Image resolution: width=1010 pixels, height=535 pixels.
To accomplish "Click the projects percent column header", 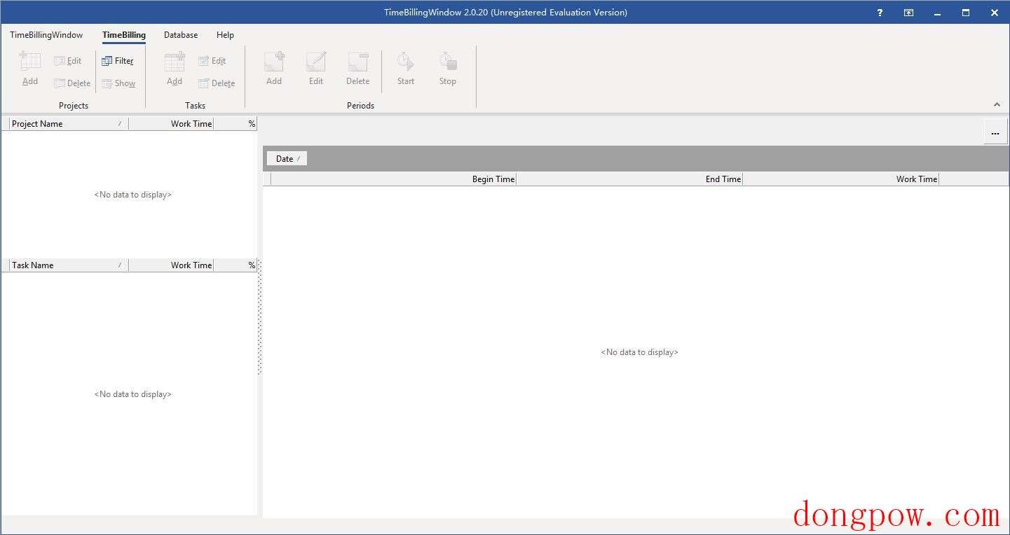I will (236, 124).
